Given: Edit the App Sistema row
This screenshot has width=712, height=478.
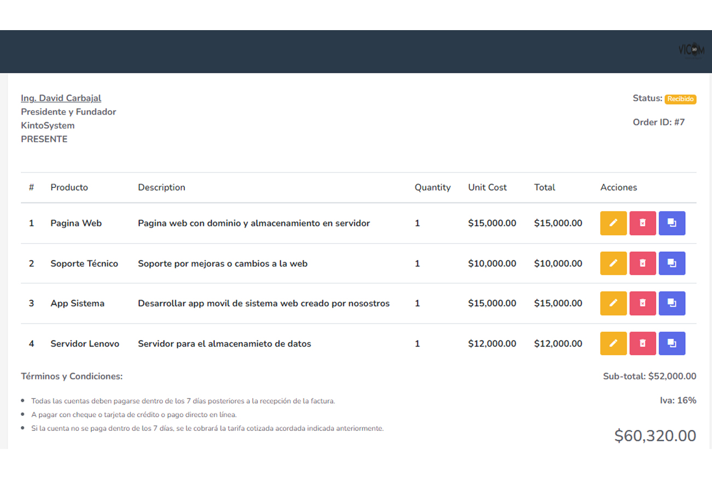Looking at the screenshot, I should tap(613, 303).
